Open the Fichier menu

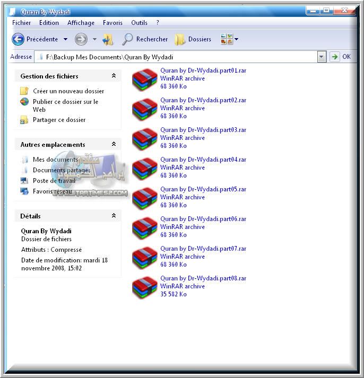22,23
